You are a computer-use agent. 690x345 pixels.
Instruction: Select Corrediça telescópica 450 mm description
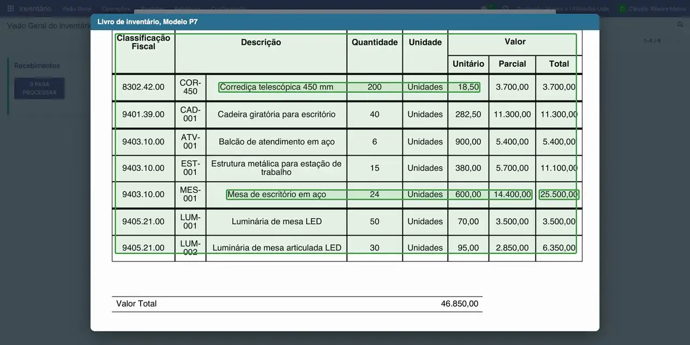(x=277, y=87)
